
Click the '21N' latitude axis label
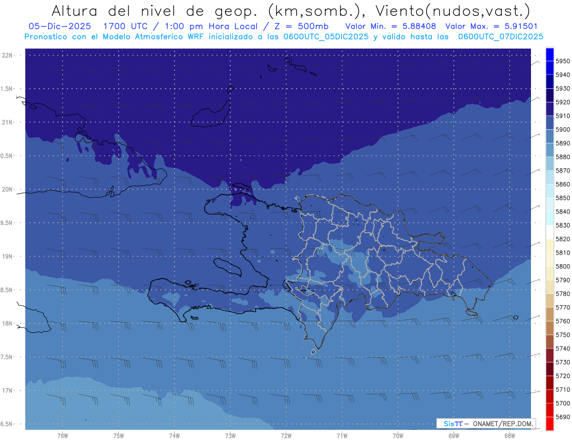tap(8, 122)
